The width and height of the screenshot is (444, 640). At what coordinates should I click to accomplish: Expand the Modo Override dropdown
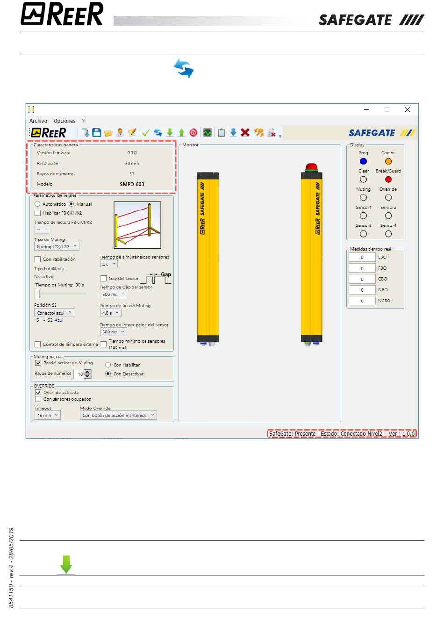(118, 415)
